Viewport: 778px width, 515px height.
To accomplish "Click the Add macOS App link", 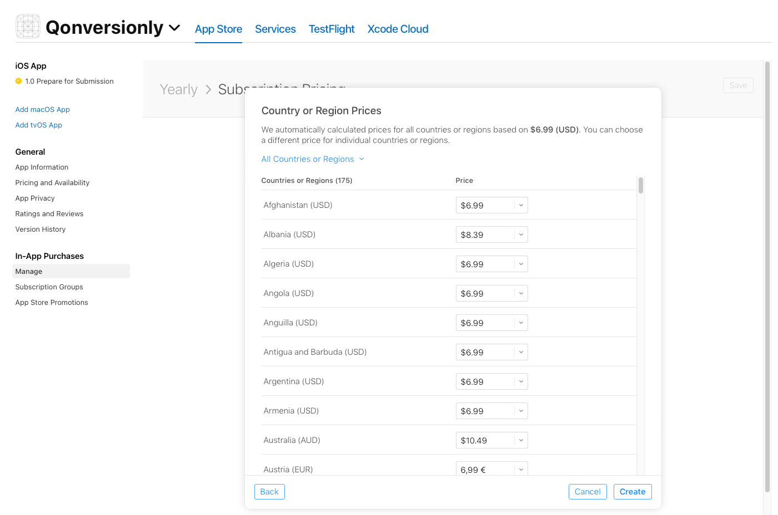I will click(x=43, y=110).
